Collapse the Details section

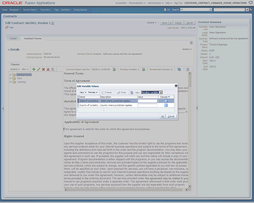[x=9, y=50]
